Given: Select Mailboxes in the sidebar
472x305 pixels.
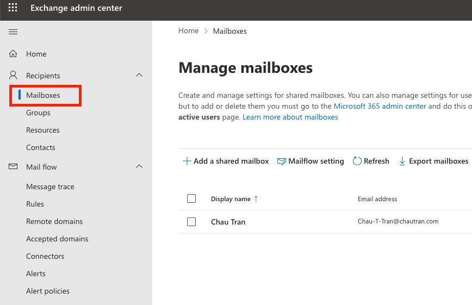Looking at the screenshot, I should [x=43, y=95].
